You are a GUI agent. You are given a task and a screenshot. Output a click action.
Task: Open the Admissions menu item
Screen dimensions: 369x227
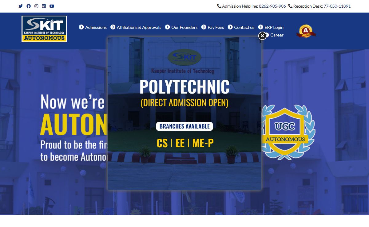coord(96,27)
